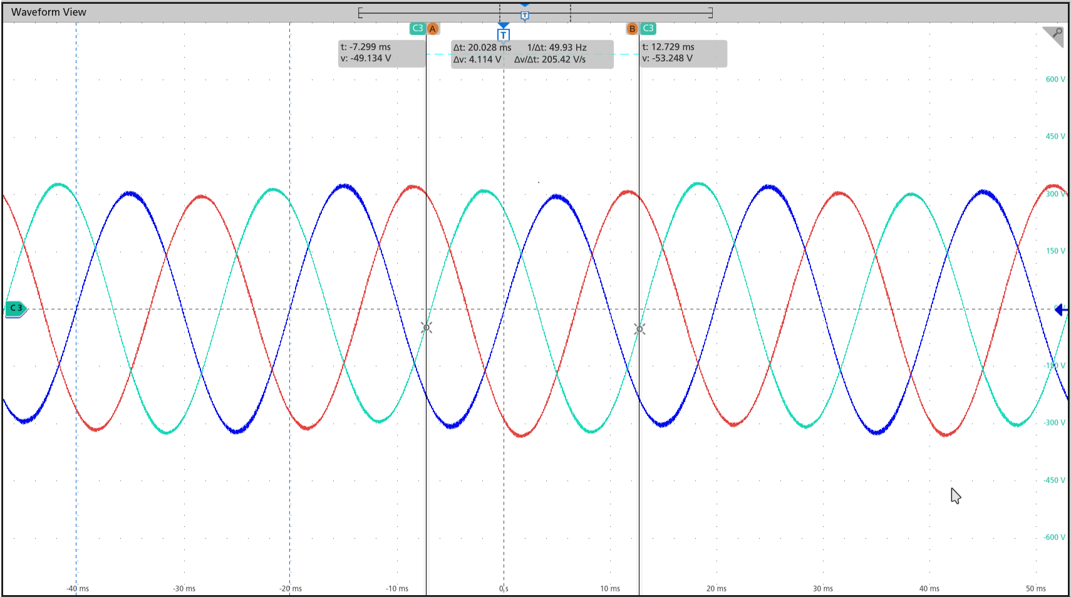This screenshot has width=1071, height=597.
Task: Click cursor B crosshair on the waveform
Action: pos(639,329)
